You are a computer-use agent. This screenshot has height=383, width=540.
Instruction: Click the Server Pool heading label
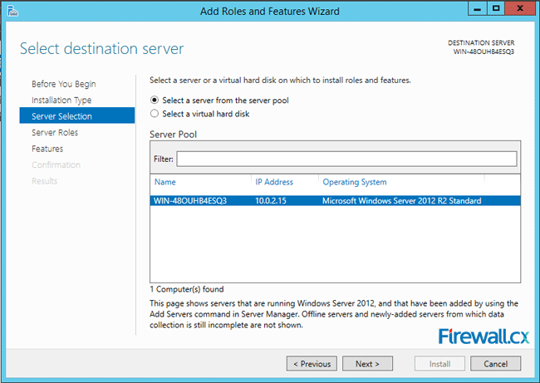click(174, 135)
